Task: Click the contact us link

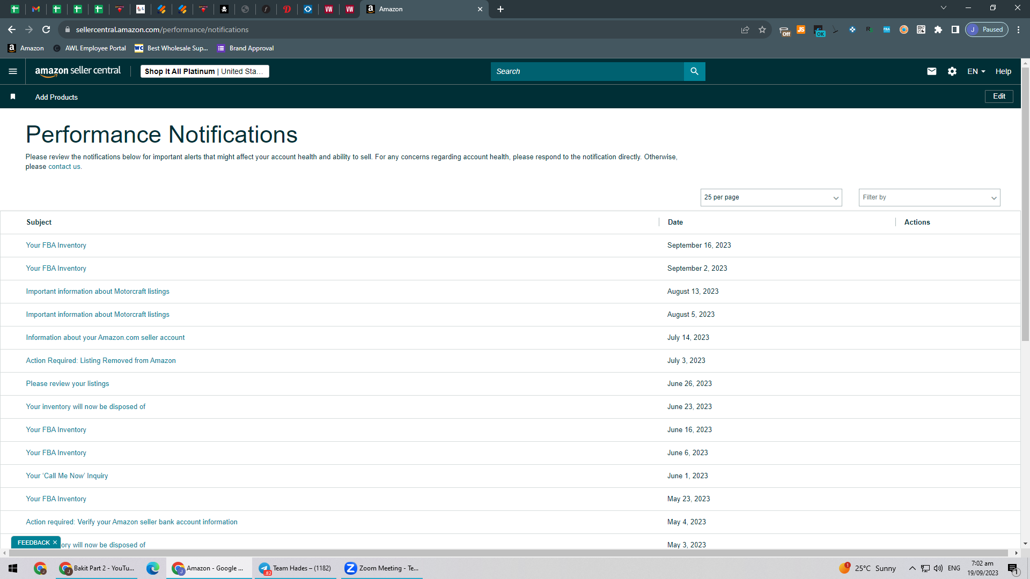Action: click(x=64, y=167)
